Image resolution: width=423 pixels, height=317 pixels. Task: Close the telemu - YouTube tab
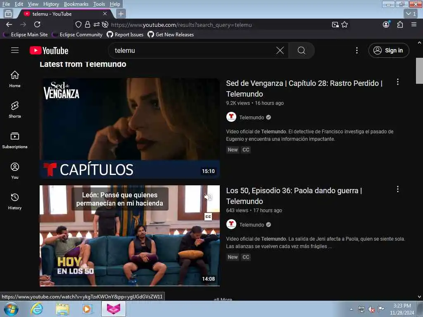(105, 14)
